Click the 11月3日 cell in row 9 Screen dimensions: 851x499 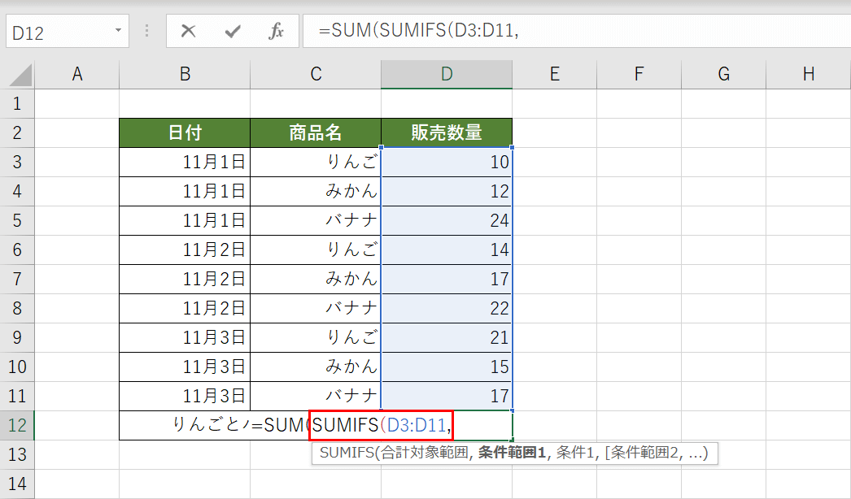[x=185, y=337]
